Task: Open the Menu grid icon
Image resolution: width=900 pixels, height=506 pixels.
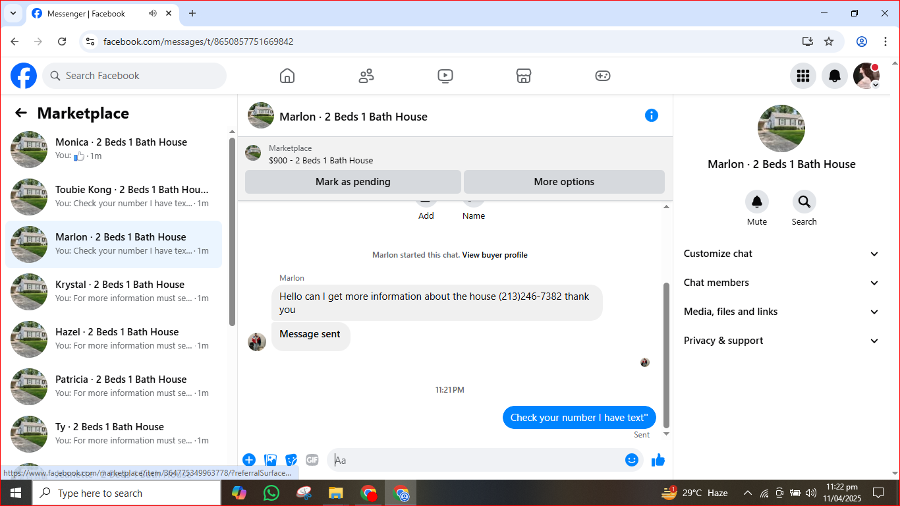Action: pyautogui.click(x=803, y=76)
